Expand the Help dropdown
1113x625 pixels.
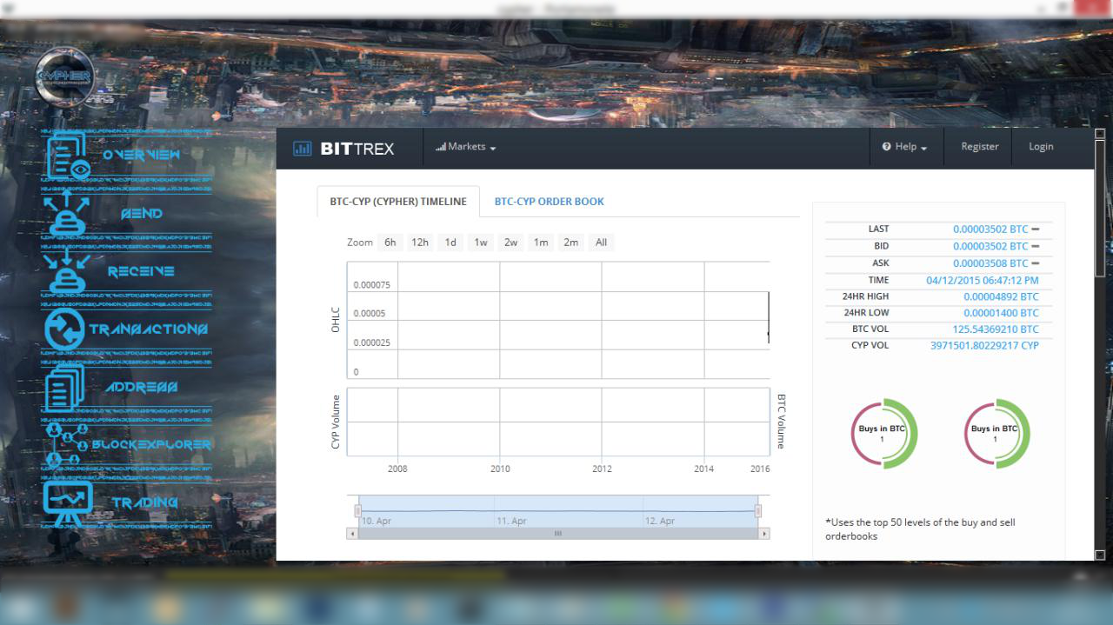[904, 147]
